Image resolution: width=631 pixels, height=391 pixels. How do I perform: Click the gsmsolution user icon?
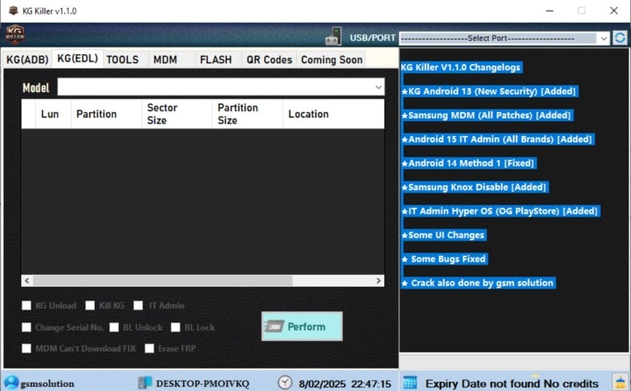click(x=10, y=383)
